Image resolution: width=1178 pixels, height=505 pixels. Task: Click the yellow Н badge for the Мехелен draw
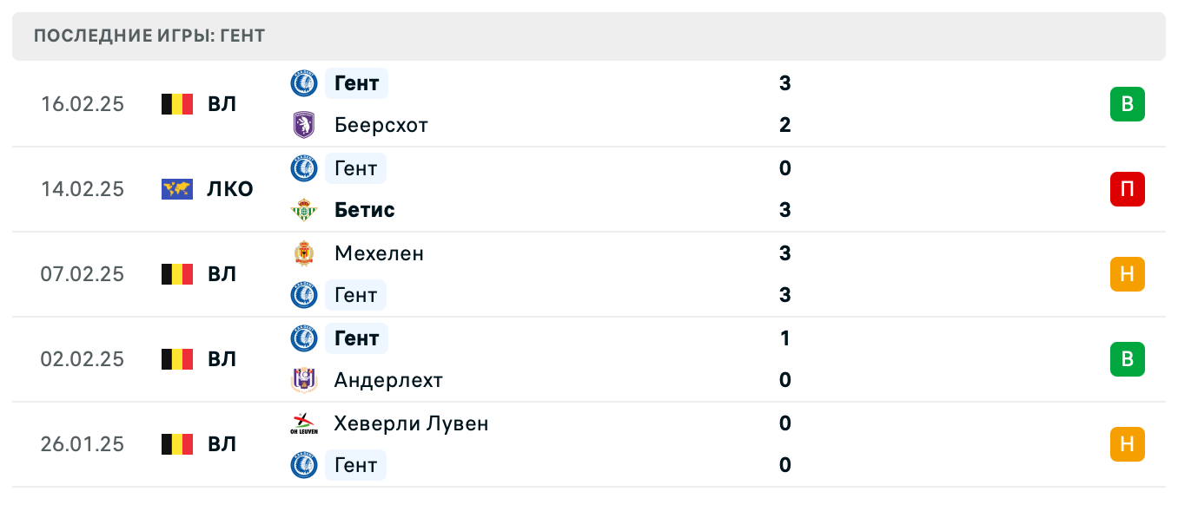[x=1128, y=274]
